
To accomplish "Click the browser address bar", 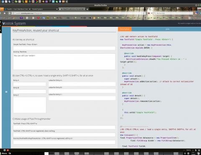I will tap(78, 13).
